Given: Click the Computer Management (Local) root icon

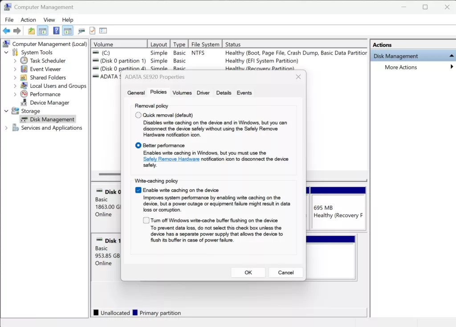Looking at the screenshot, I should [6, 44].
